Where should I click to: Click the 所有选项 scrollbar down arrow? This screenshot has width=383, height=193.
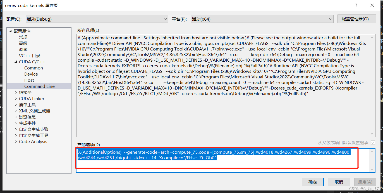tap(372, 133)
